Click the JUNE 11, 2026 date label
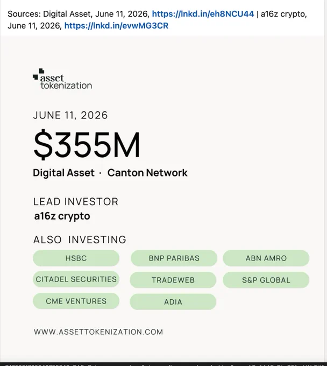Image resolution: width=327 pixels, height=366 pixels. point(70,115)
